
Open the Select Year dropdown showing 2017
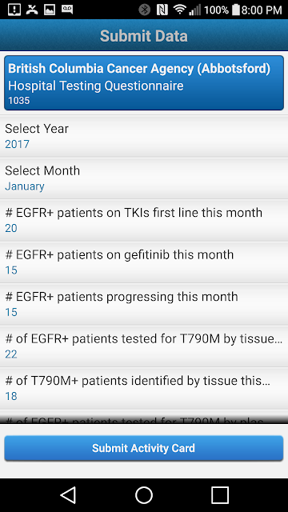(144, 136)
